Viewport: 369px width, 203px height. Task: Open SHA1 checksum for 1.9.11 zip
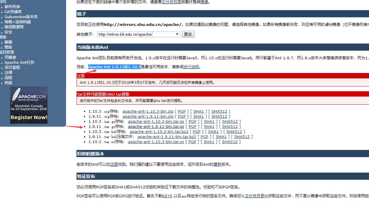198,117
